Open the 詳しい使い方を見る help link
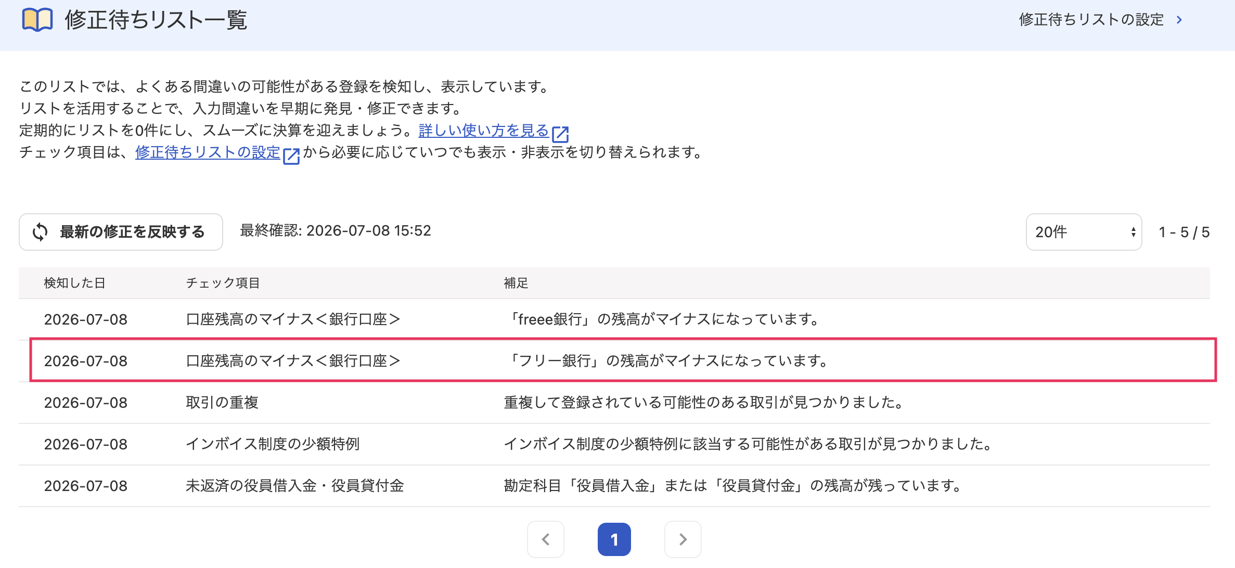The width and height of the screenshot is (1235, 568). [484, 131]
